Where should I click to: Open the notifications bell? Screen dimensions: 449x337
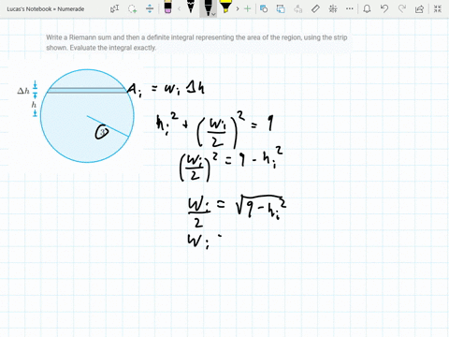pos(367,8)
